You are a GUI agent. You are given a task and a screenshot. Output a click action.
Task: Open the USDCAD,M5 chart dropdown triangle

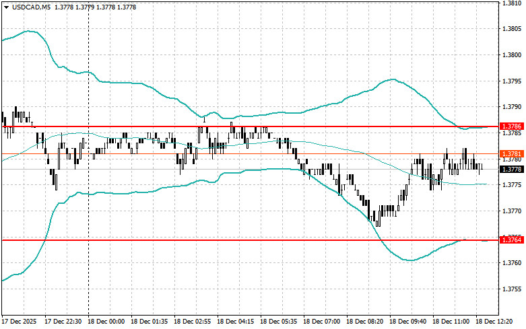coord(6,7)
